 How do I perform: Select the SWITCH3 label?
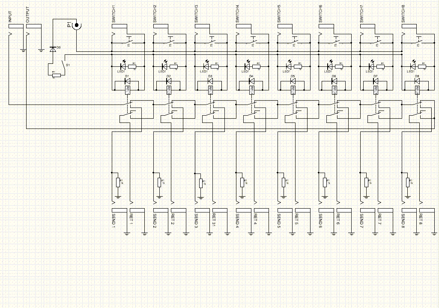click(x=196, y=14)
